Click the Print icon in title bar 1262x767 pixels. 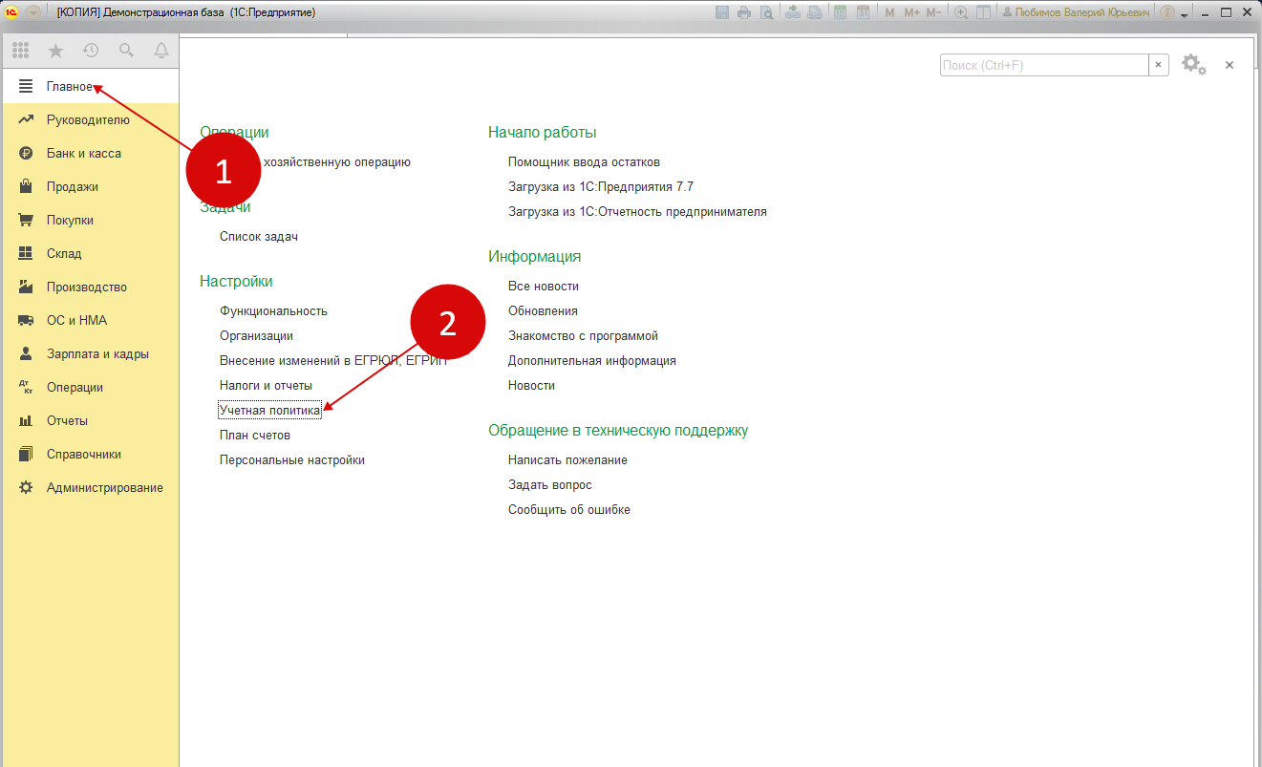pos(743,12)
